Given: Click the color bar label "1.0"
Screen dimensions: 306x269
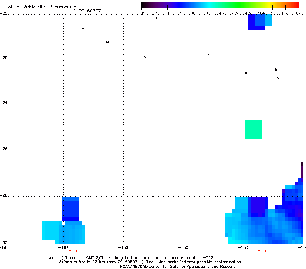Looking at the screenshot, I should click(x=299, y=13).
